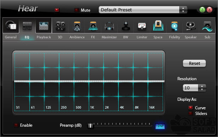The width and height of the screenshot is (218, 137).
Task: Open the BW head silhouette icon
Action: coord(126,26)
